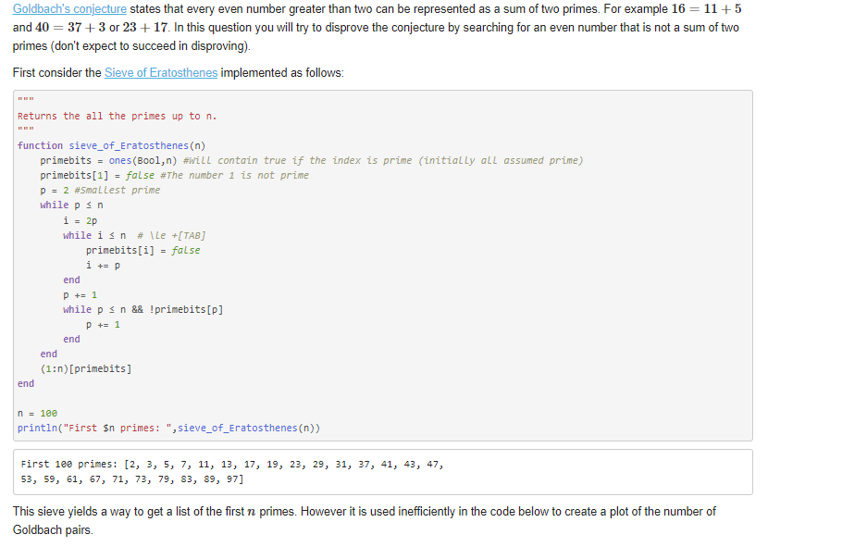Click the 'primebits[i] = false' code line
This screenshot has width=867, height=547.
(142, 250)
